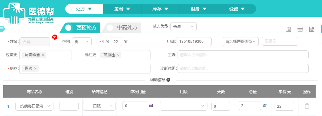The image size is (322, 116).
Task: Click the 药品名称 column header
Action: click(x=34, y=92)
